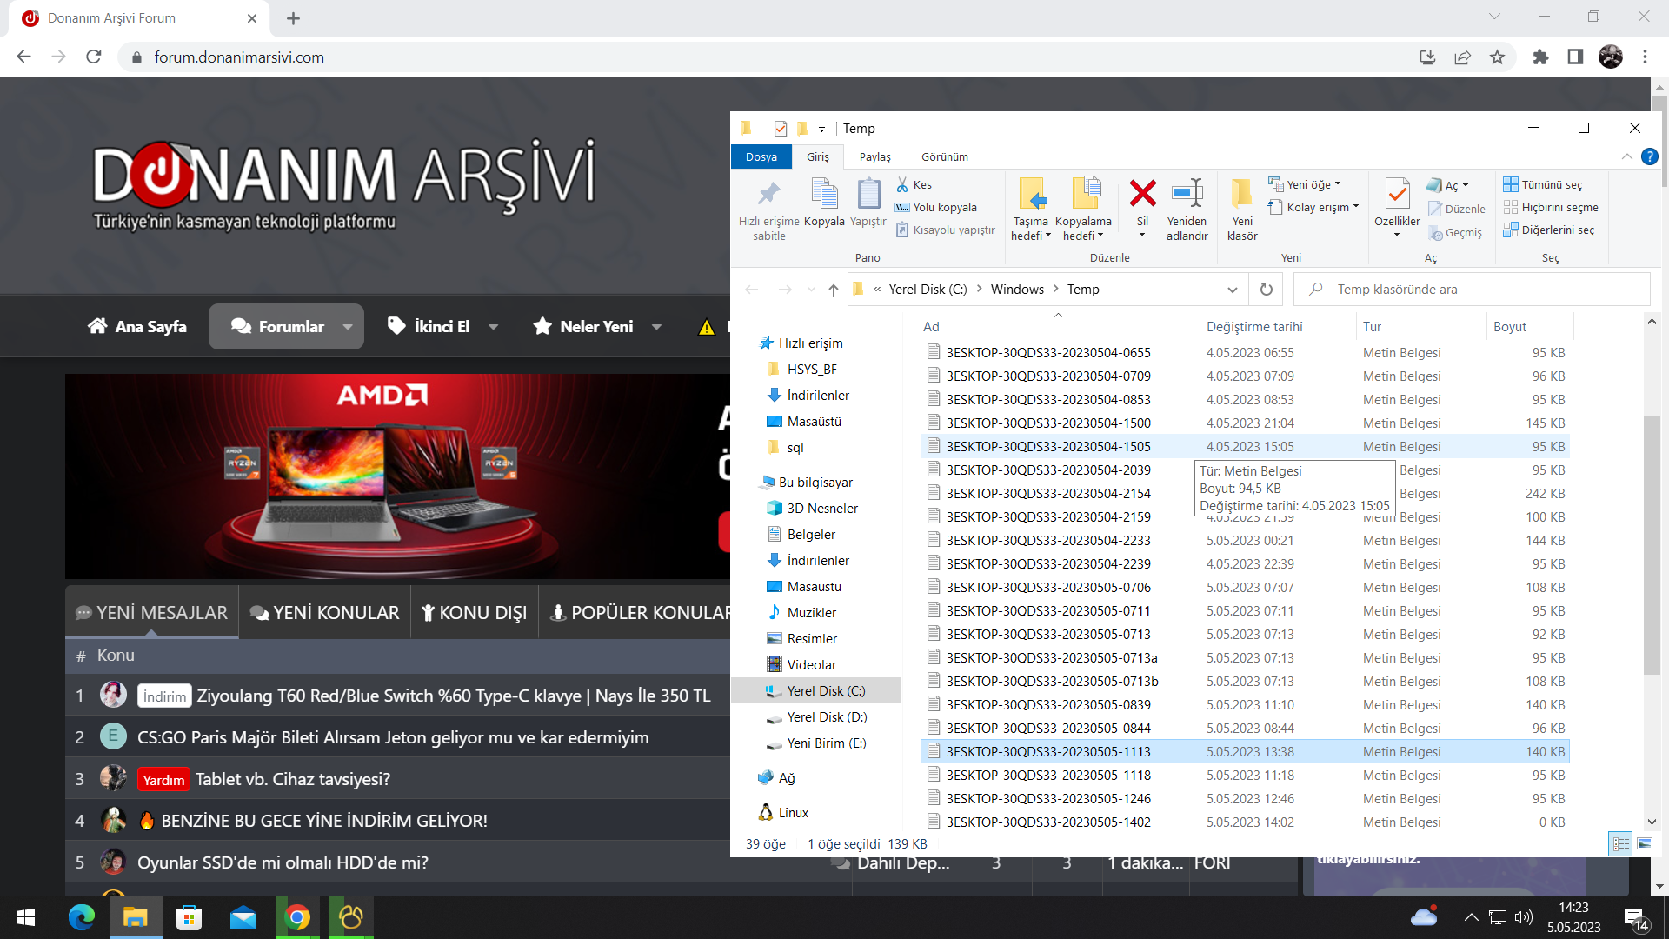Image resolution: width=1669 pixels, height=939 pixels.
Task: Click the Chrome address bar URL
Action: point(239,57)
